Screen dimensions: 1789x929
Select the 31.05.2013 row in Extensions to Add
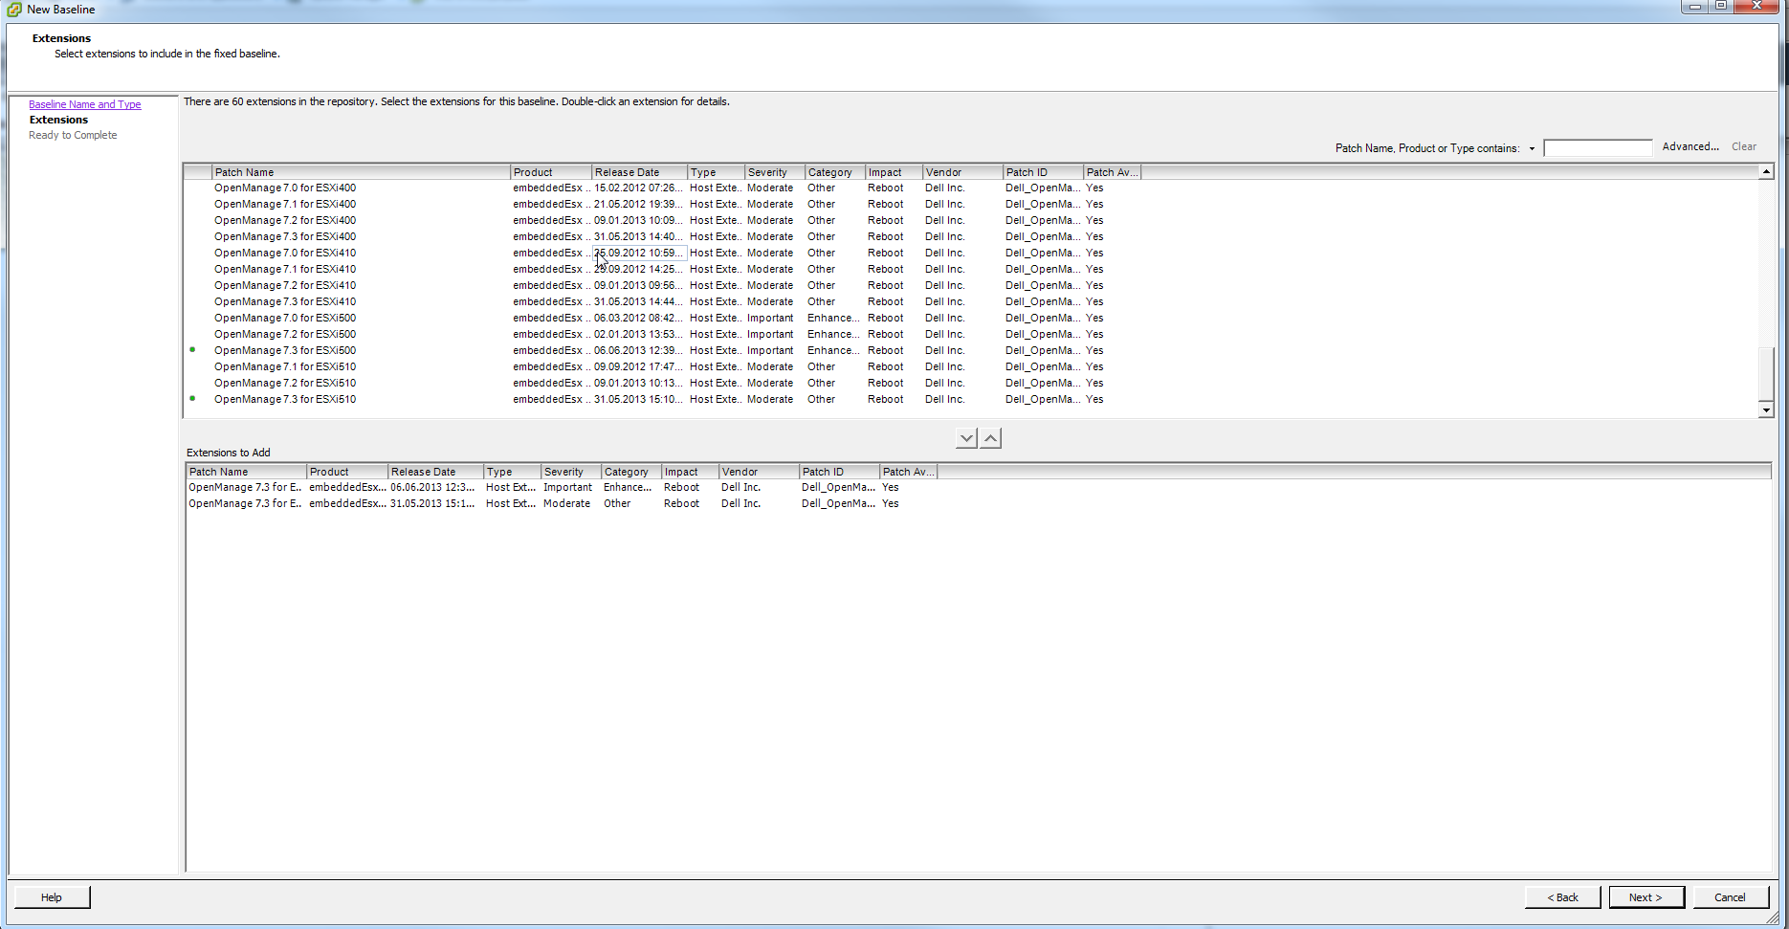click(563, 504)
